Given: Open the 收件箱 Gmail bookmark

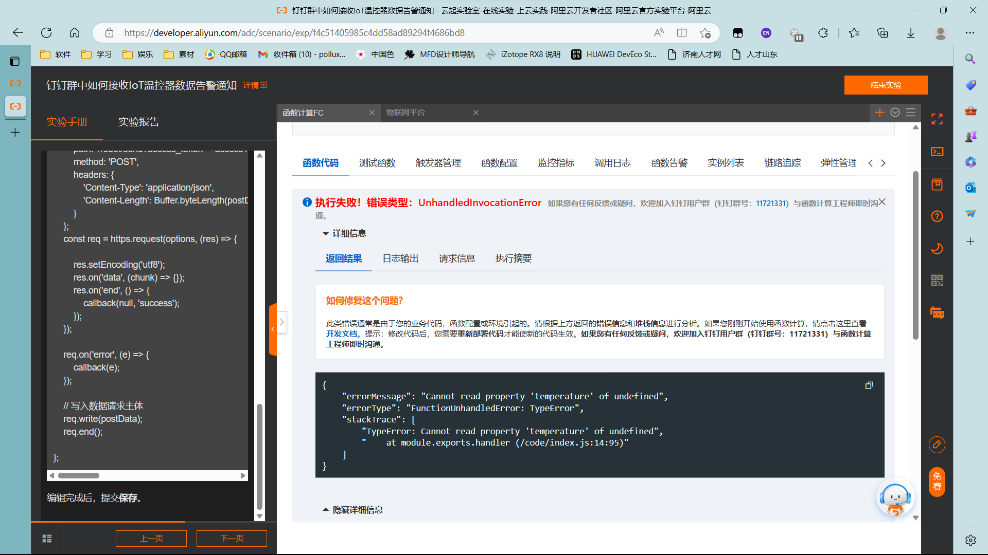Looking at the screenshot, I should 302,54.
